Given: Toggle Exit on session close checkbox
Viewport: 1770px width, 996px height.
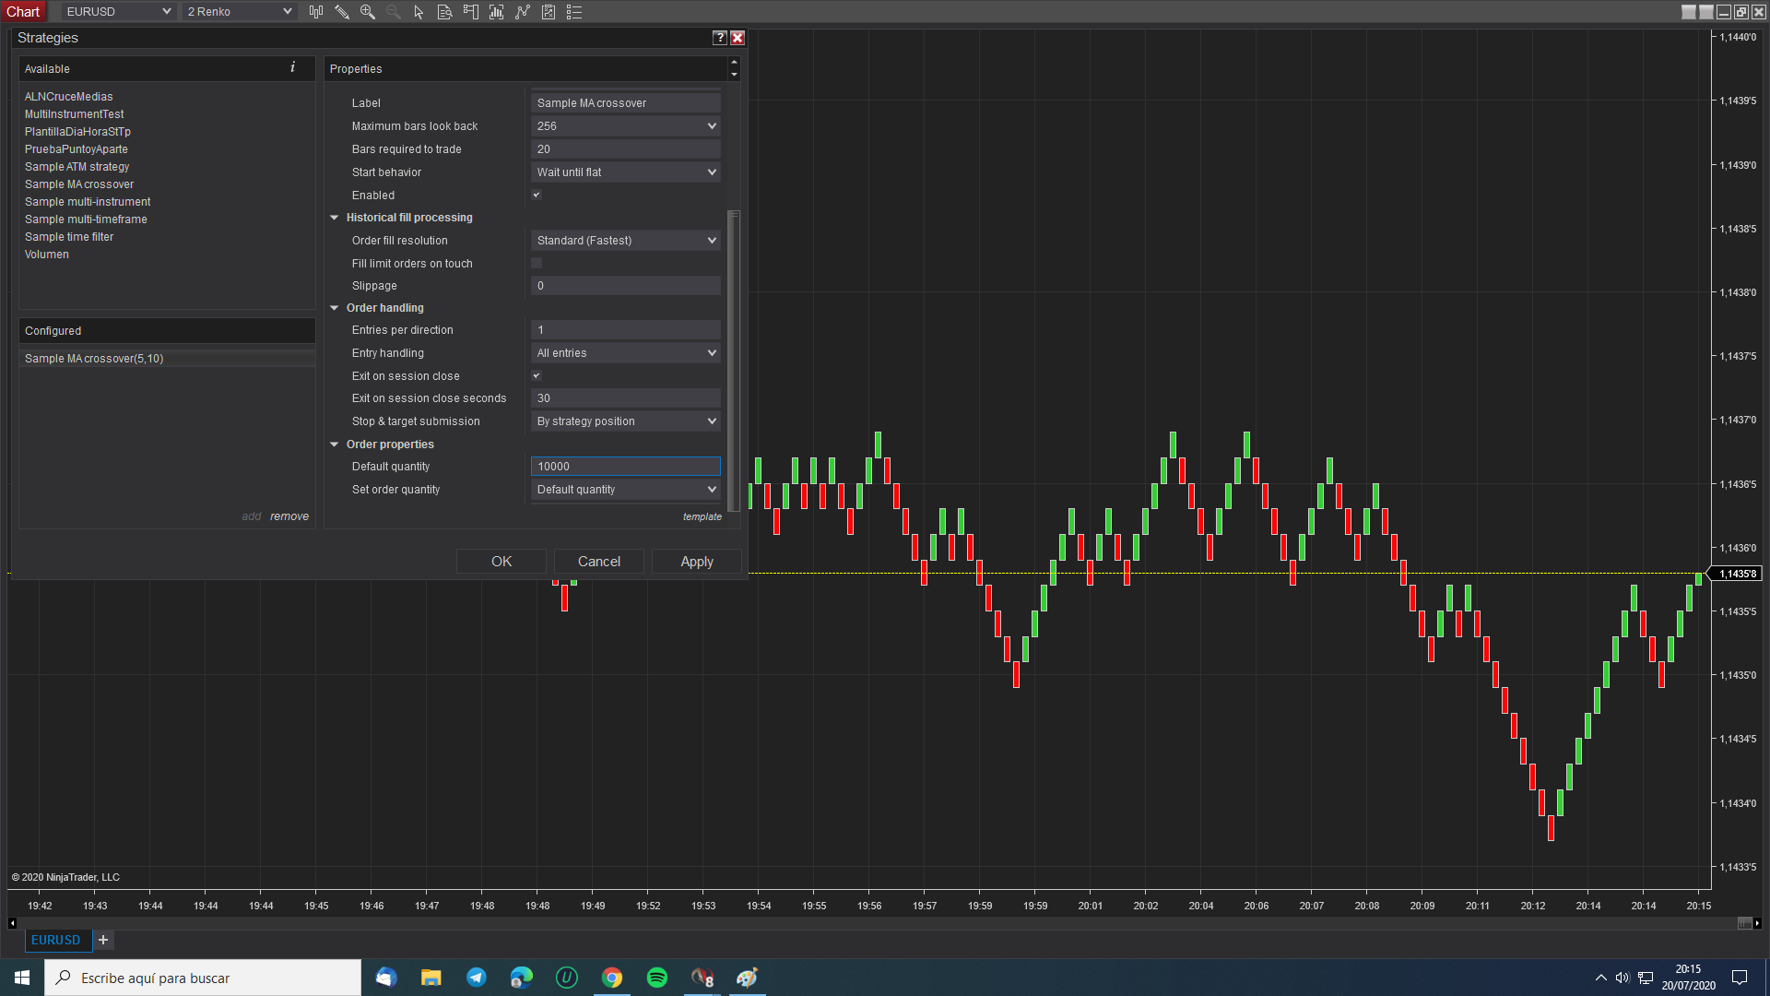Looking at the screenshot, I should pos(537,376).
